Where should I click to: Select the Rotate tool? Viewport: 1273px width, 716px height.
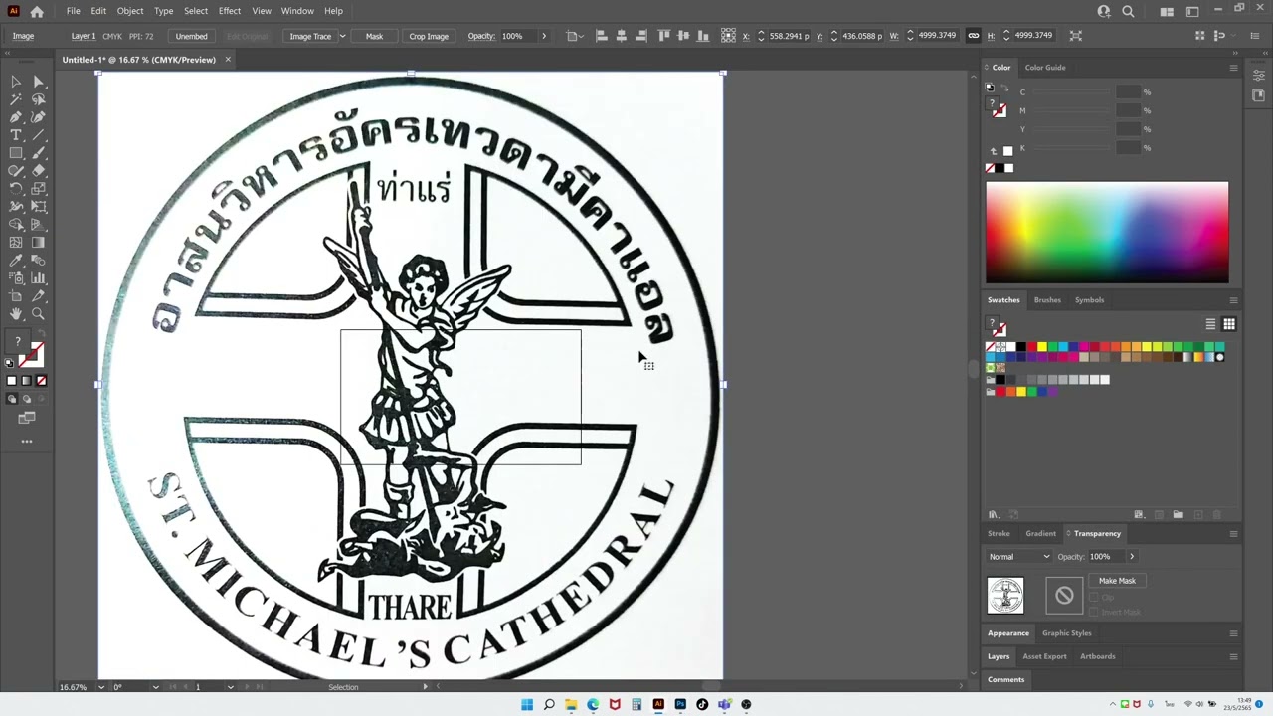[x=16, y=189]
